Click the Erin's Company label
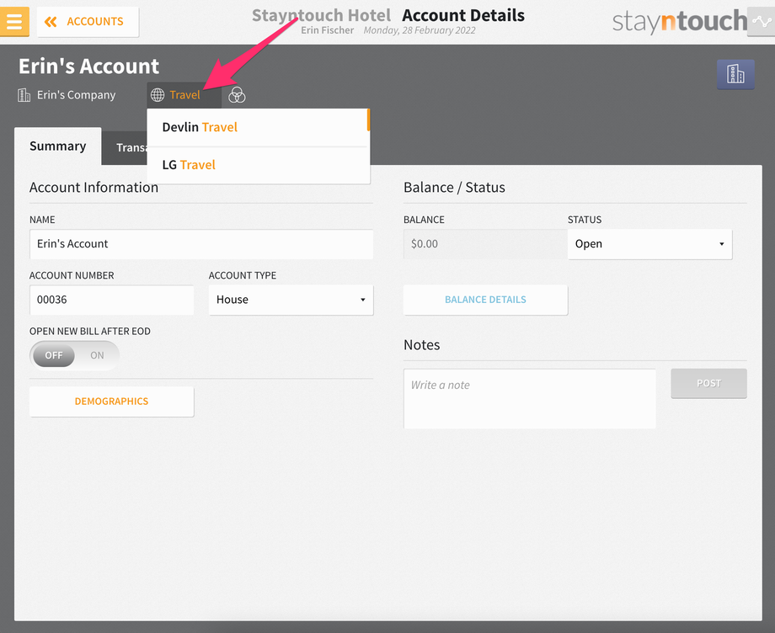Viewport: 775px width, 633px height. 76,95
